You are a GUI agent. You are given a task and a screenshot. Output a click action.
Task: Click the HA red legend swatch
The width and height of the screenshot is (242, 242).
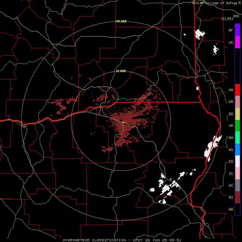[x=237, y=90]
